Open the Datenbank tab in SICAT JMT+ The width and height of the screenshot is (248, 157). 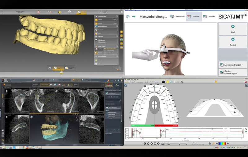[177, 16]
